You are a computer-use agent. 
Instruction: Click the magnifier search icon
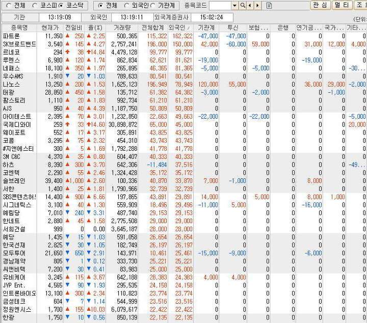(243, 6)
